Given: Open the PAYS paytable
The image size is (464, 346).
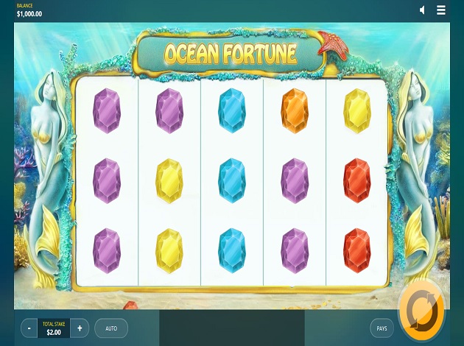Looking at the screenshot, I should click(382, 328).
